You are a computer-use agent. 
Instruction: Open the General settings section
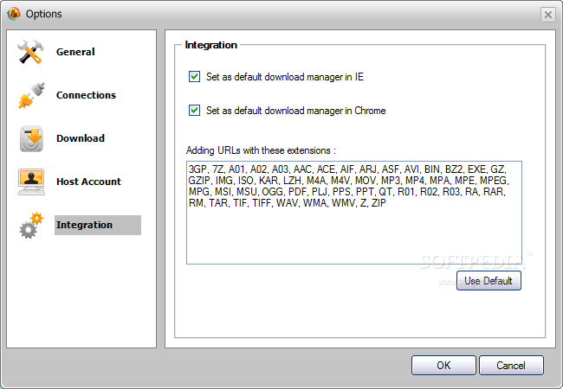tap(75, 52)
